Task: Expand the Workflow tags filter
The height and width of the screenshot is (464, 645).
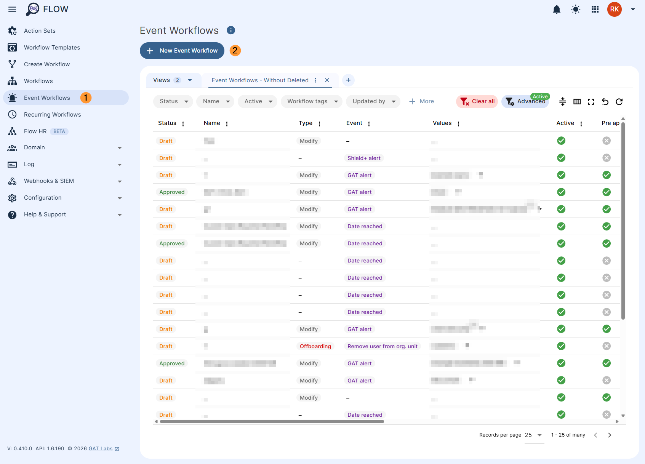Action: (311, 101)
